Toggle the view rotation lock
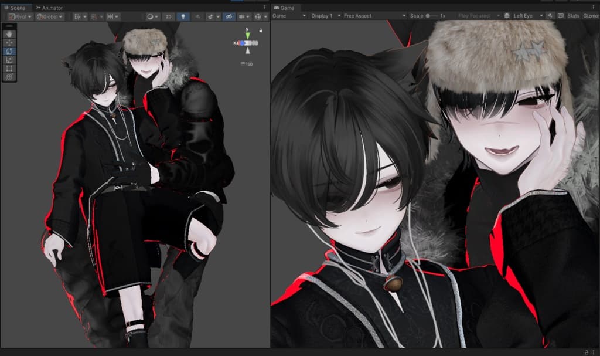600x356 pixels. click(261, 30)
